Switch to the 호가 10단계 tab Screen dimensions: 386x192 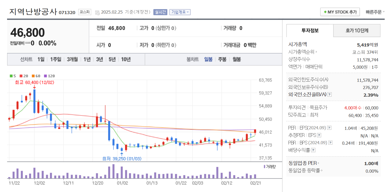point(356,31)
